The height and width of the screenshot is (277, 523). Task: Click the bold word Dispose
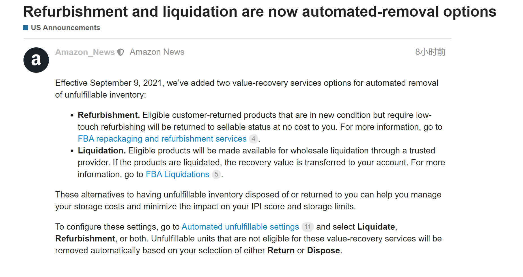tap(323, 250)
